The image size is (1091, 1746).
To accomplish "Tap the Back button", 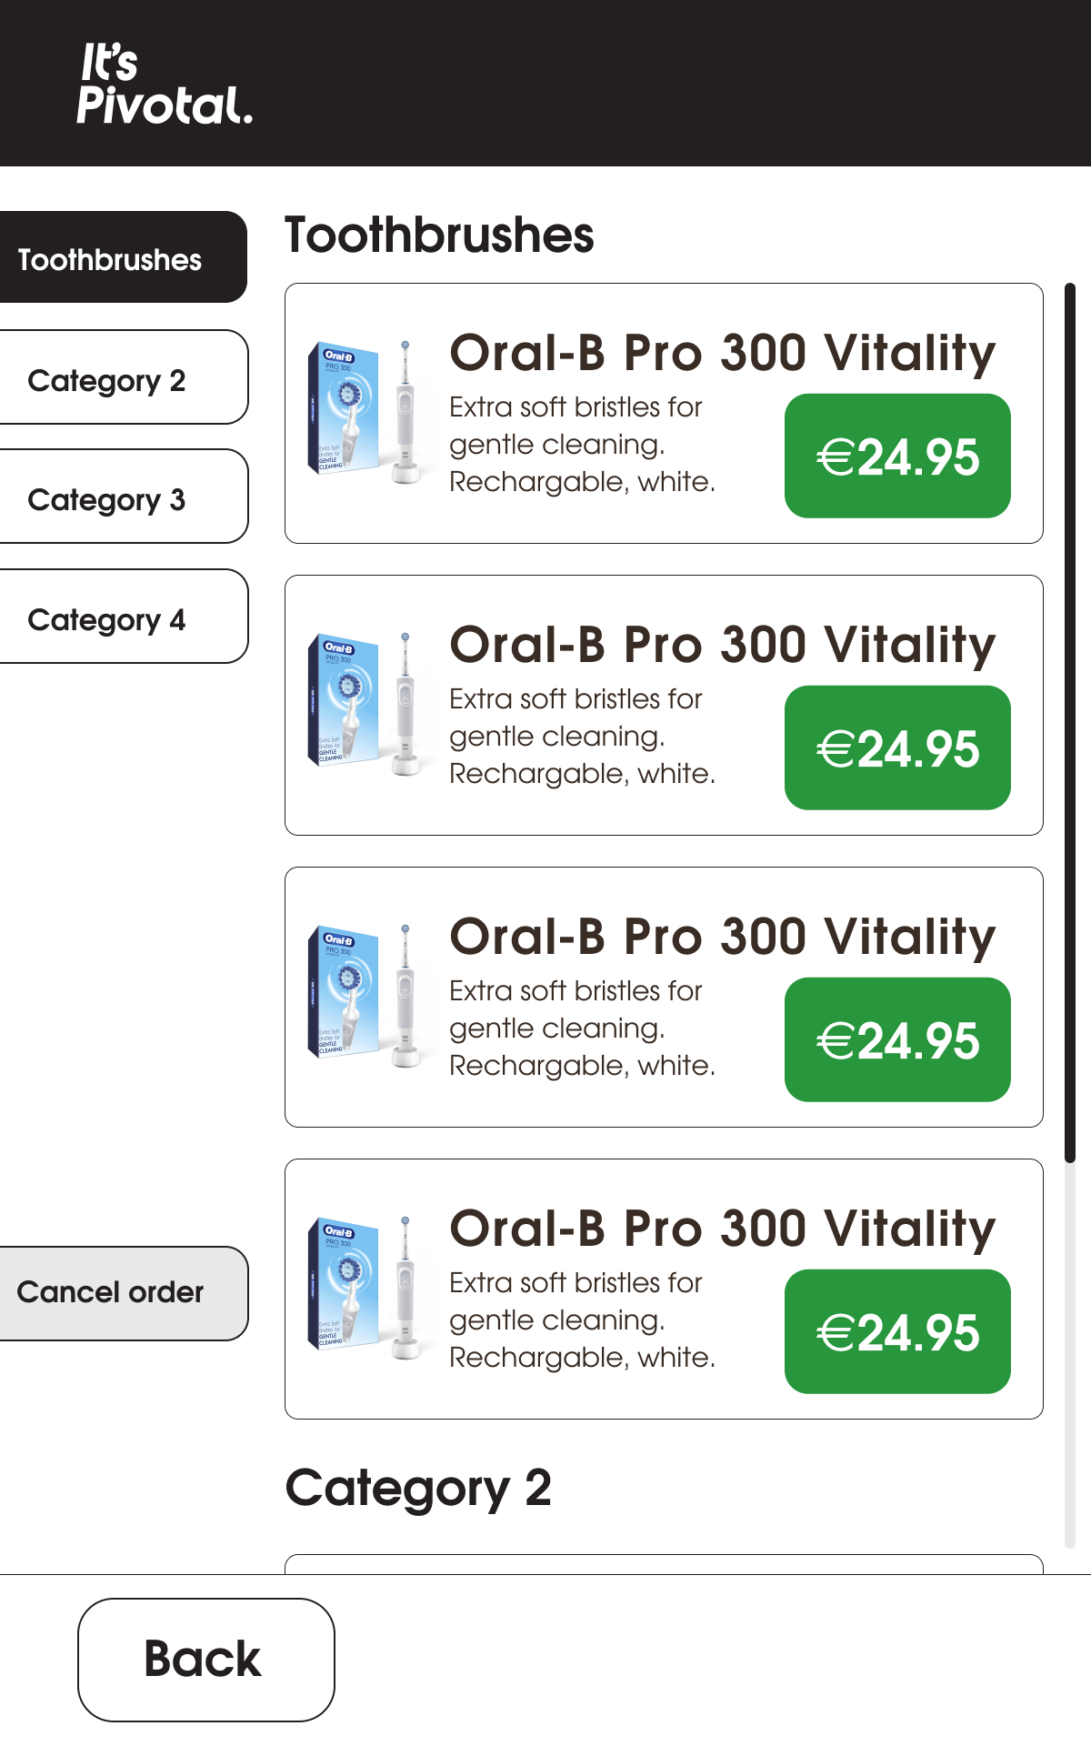I will (205, 1660).
